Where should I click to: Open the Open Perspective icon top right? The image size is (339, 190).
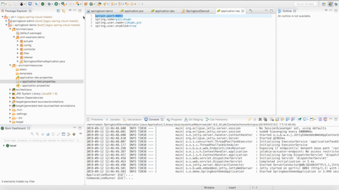(324, 4)
